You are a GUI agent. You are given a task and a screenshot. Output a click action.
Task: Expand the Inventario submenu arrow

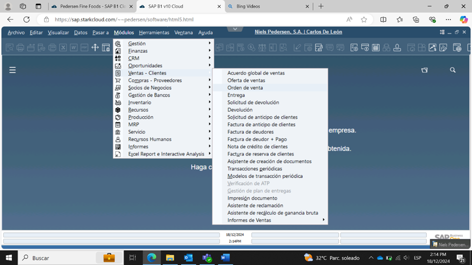(x=210, y=102)
